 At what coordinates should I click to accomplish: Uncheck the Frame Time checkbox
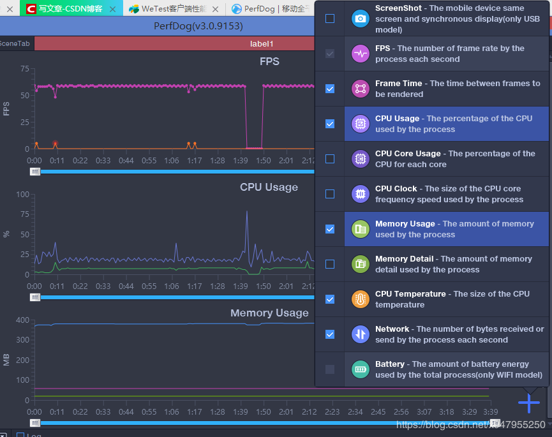click(x=330, y=89)
